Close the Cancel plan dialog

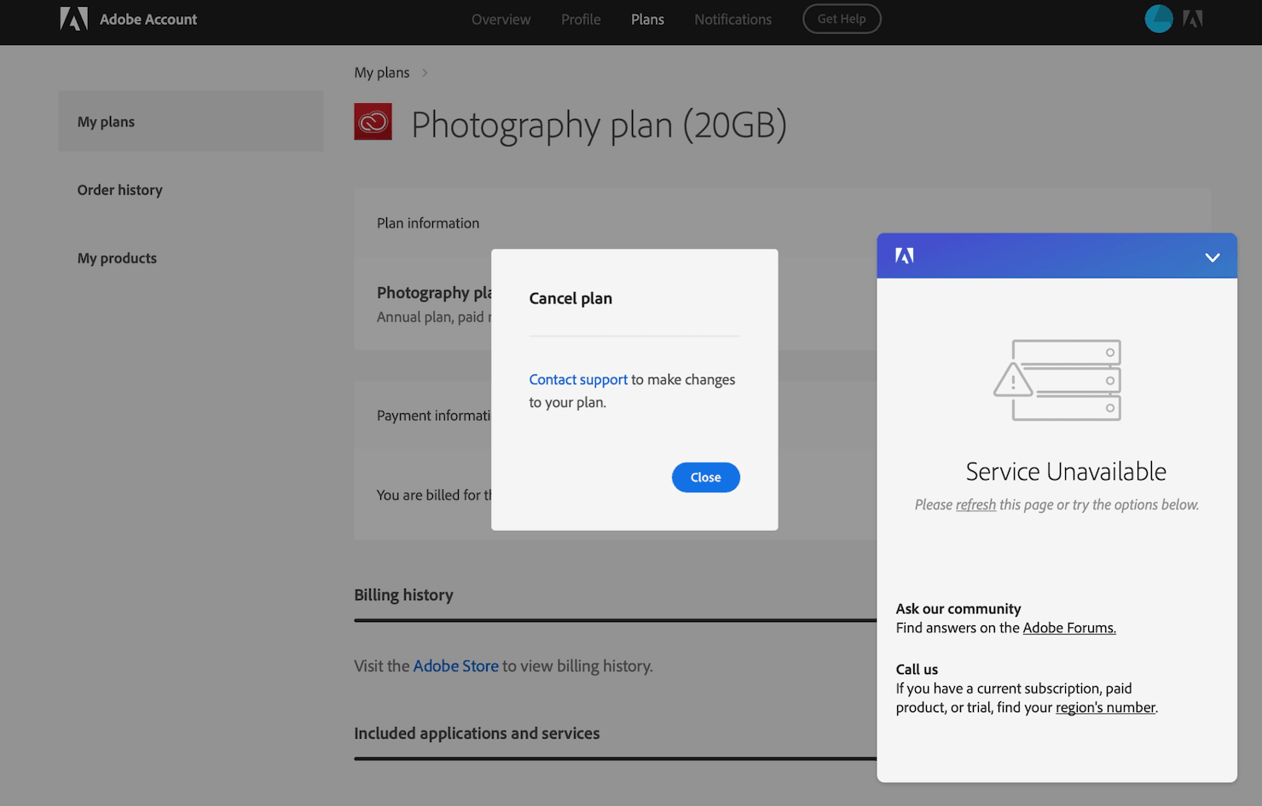(705, 477)
